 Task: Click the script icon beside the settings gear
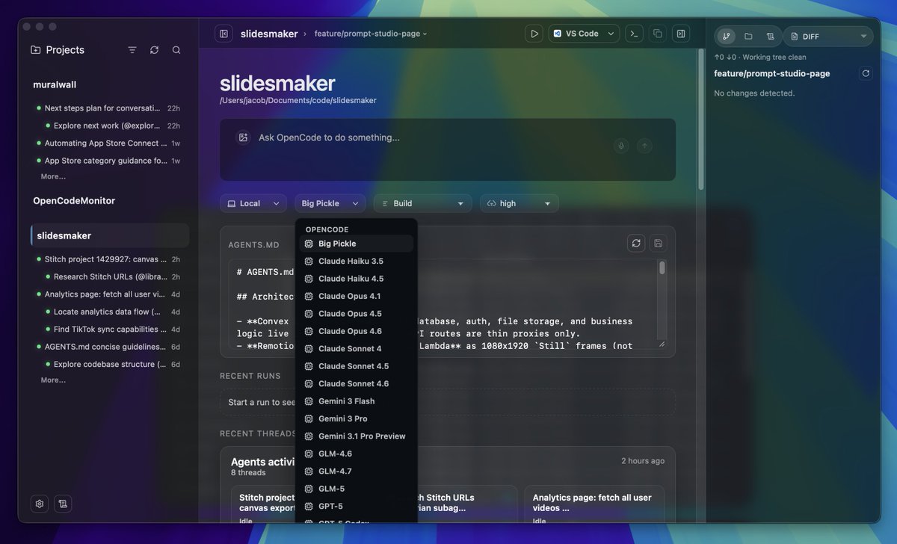point(63,504)
